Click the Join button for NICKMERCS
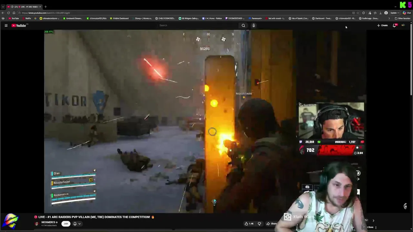 click(x=66, y=224)
